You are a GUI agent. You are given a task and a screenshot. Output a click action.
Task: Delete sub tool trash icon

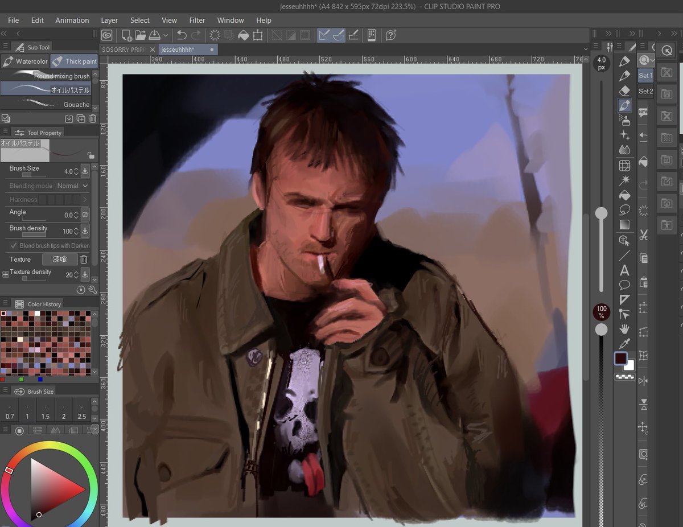coord(93,118)
